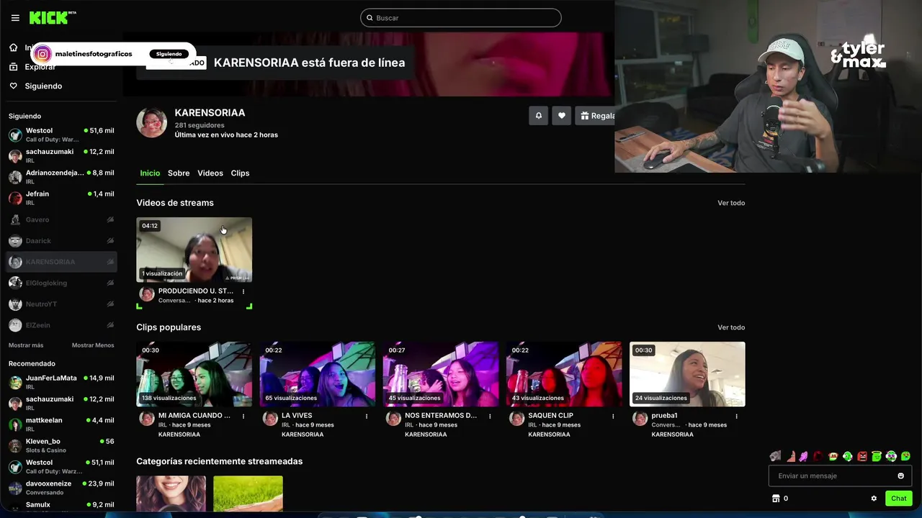Click the magnifier icon in search bar
This screenshot has width=922, height=518.
[370, 18]
